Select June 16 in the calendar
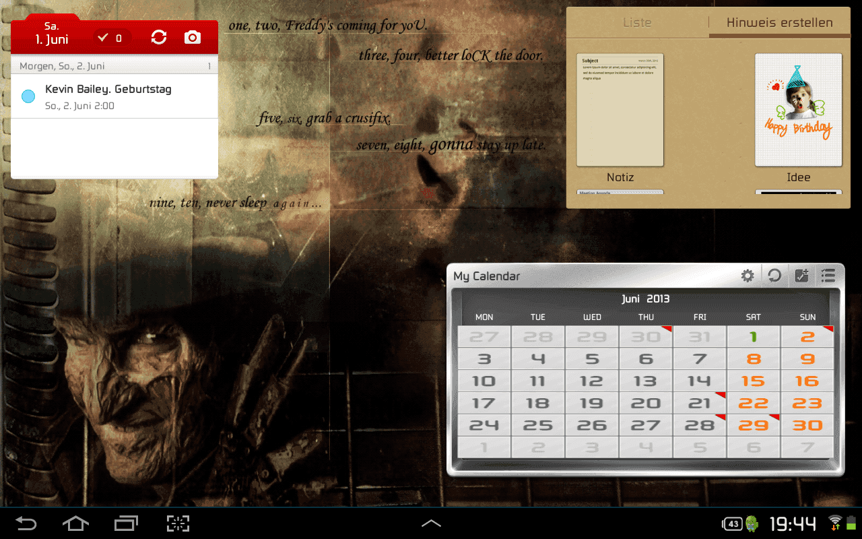 click(x=807, y=381)
